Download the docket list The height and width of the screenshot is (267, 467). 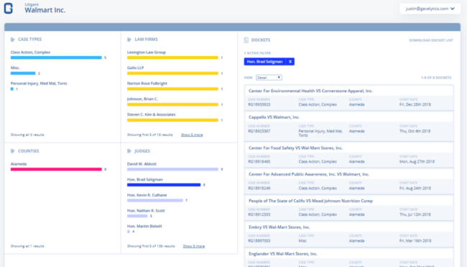click(x=430, y=40)
